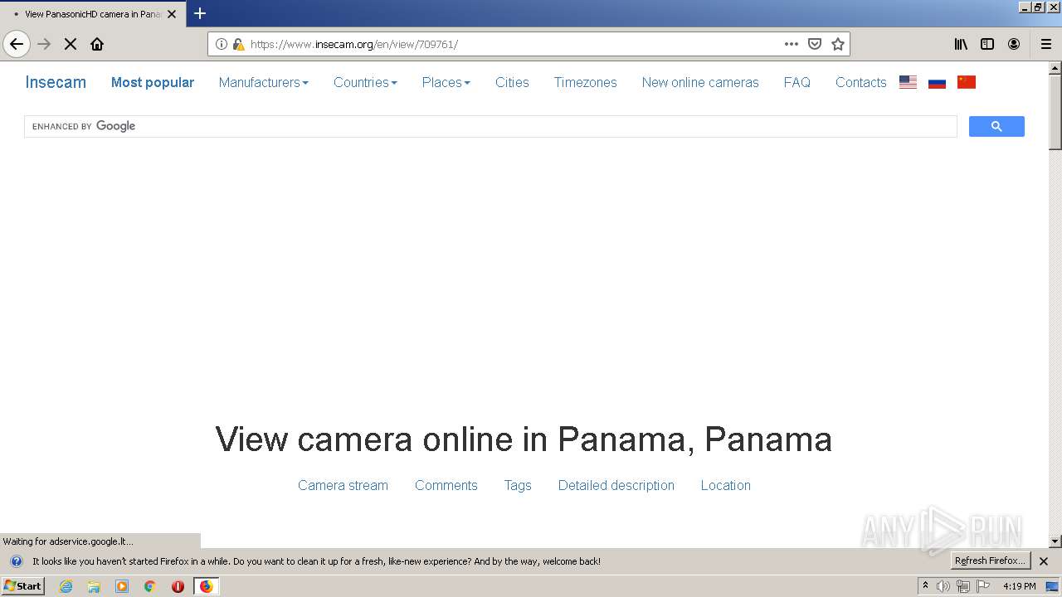Switch language with the Chinese flag
Screen dimensions: 1062x597
967,82
